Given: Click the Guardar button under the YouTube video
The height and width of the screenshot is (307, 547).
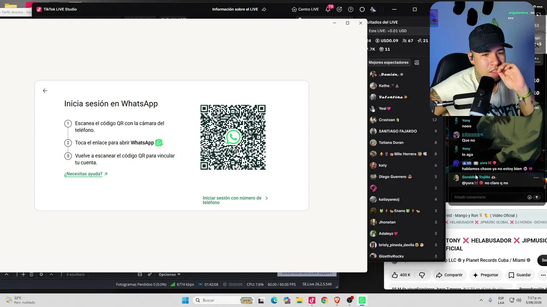Looking at the screenshot, I should click(x=520, y=275).
